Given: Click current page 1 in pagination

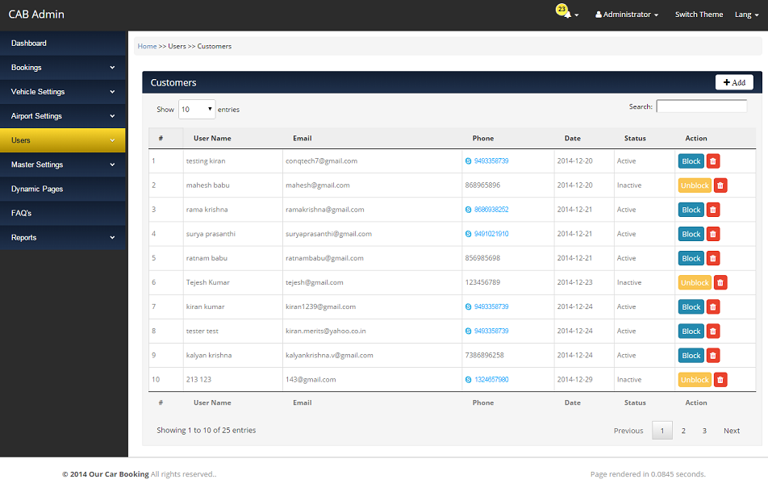Looking at the screenshot, I should coord(662,431).
